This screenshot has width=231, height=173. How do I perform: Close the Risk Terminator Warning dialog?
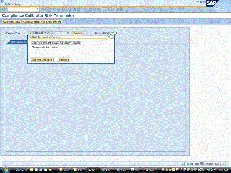[109, 37]
